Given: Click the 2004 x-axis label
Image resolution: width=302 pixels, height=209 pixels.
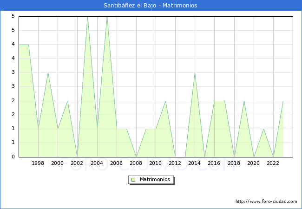Looking at the screenshot, I should pyautogui.click(x=97, y=163).
